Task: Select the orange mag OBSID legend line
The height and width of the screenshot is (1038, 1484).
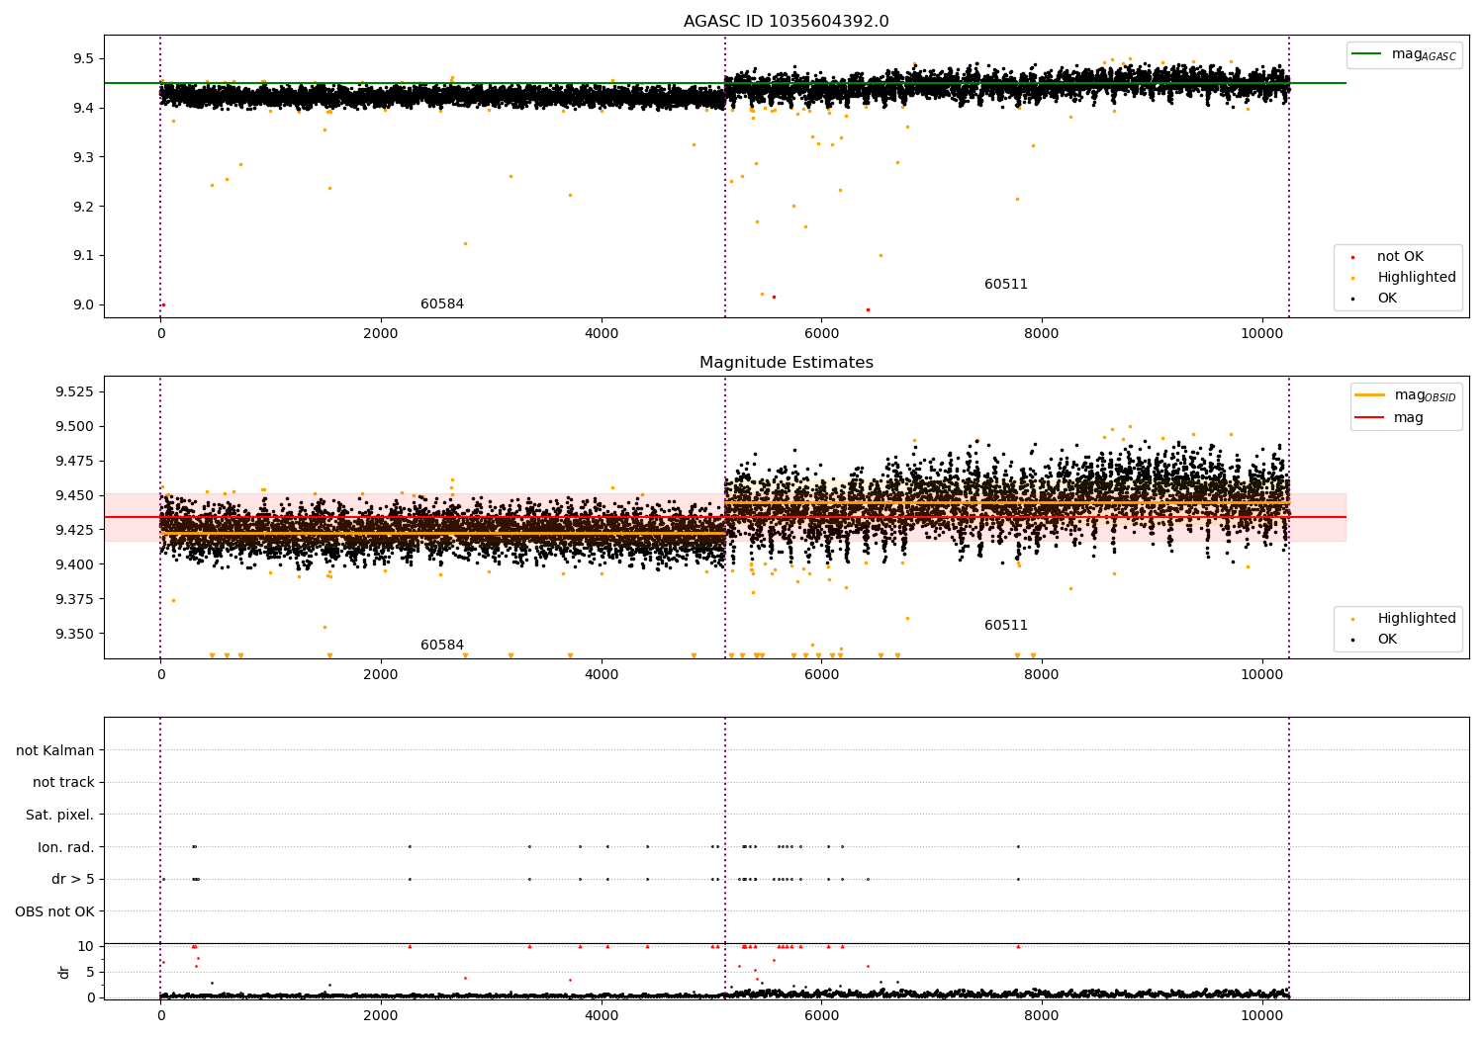Action: click(x=1370, y=395)
